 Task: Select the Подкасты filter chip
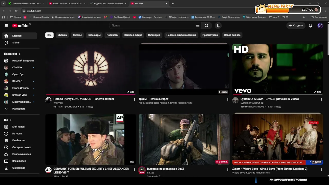pos(112,35)
